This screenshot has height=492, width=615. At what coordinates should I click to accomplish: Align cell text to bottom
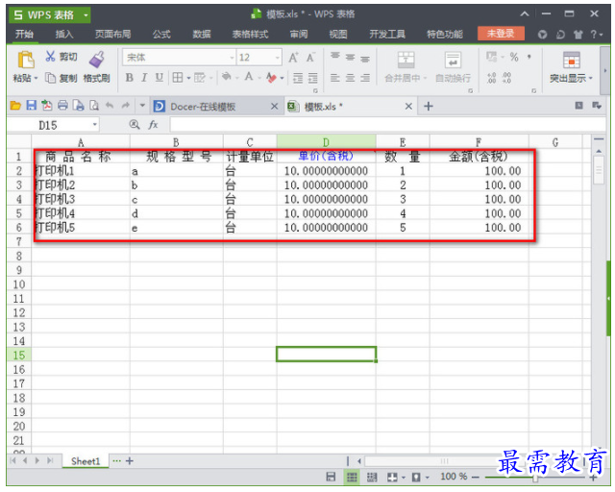(365, 58)
